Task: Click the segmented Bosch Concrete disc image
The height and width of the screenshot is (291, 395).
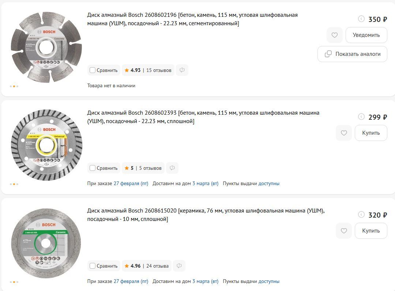Action: tap(46, 47)
